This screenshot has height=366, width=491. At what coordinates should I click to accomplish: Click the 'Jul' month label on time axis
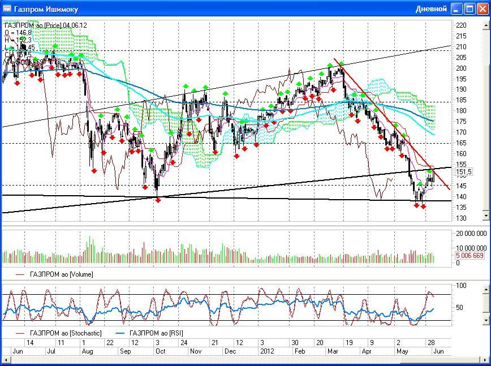tap(51, 351)
